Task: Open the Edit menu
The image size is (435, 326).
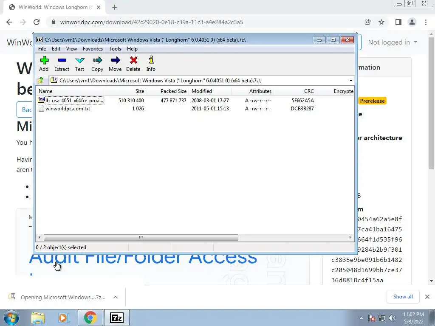Action: 56,49
